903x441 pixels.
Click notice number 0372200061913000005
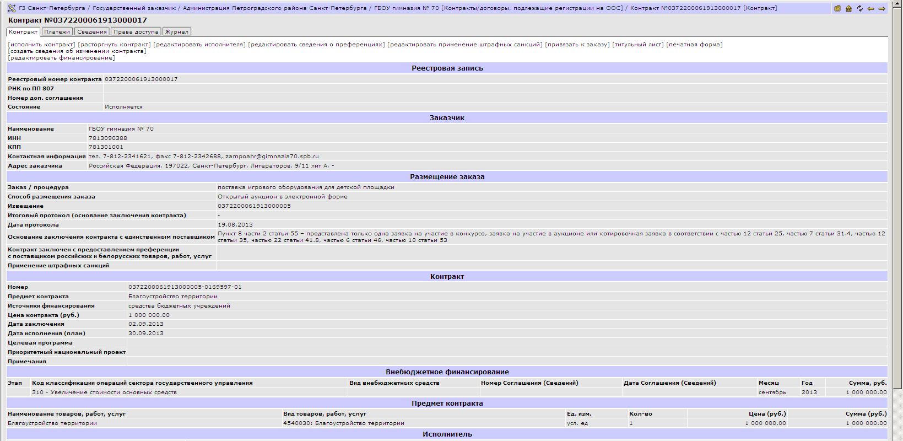click(254, 206)
